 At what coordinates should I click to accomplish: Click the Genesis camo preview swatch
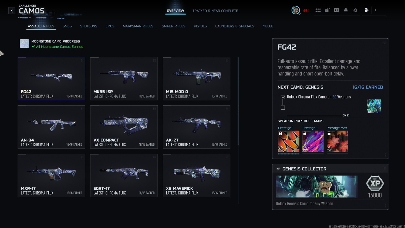coord(374,106)
